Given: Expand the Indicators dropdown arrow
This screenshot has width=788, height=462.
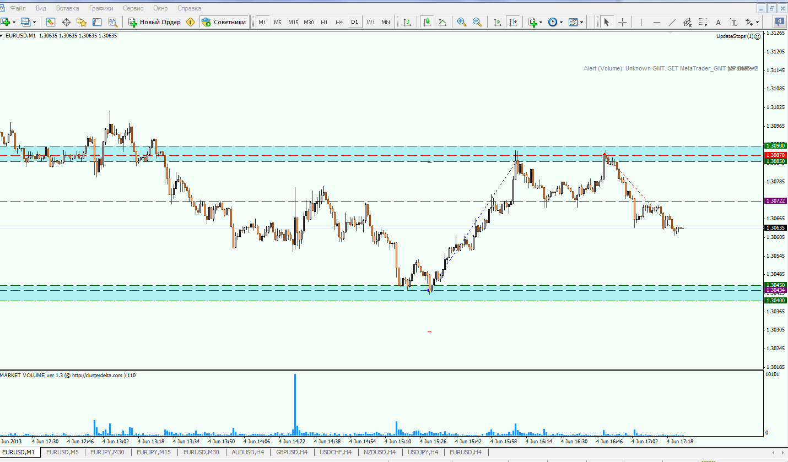Looking at the screenshot, I should pos(541,22).
